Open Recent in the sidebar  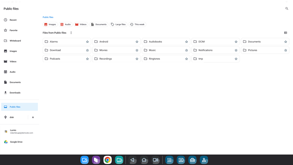pos(19,20)
